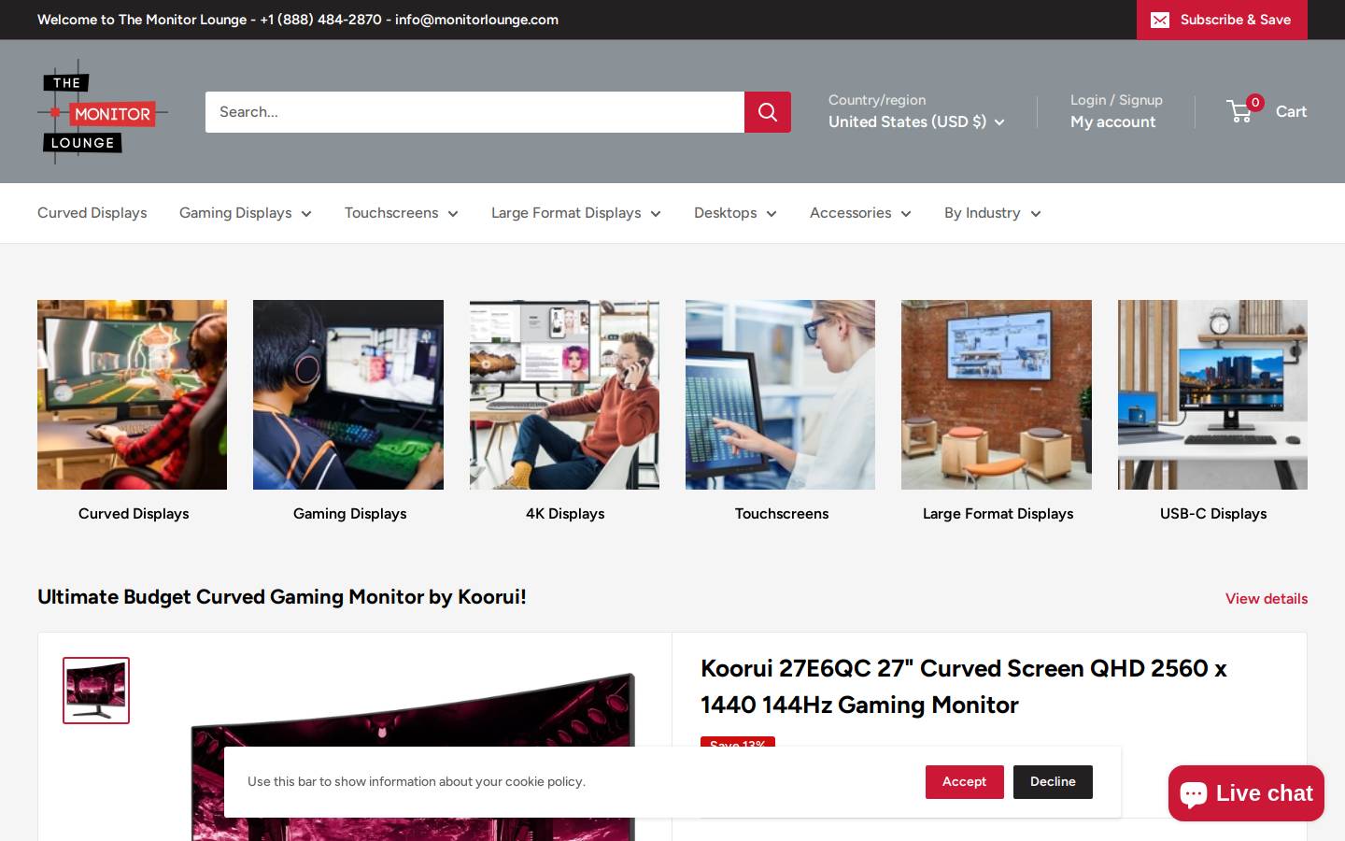Click The Monitor Lounge logo
Viewport: 1345px width, 841px height.
[x=103, y=111]
